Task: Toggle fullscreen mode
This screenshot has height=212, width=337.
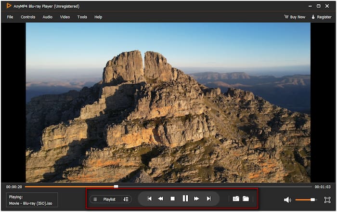Action: (x=327, y=199)
